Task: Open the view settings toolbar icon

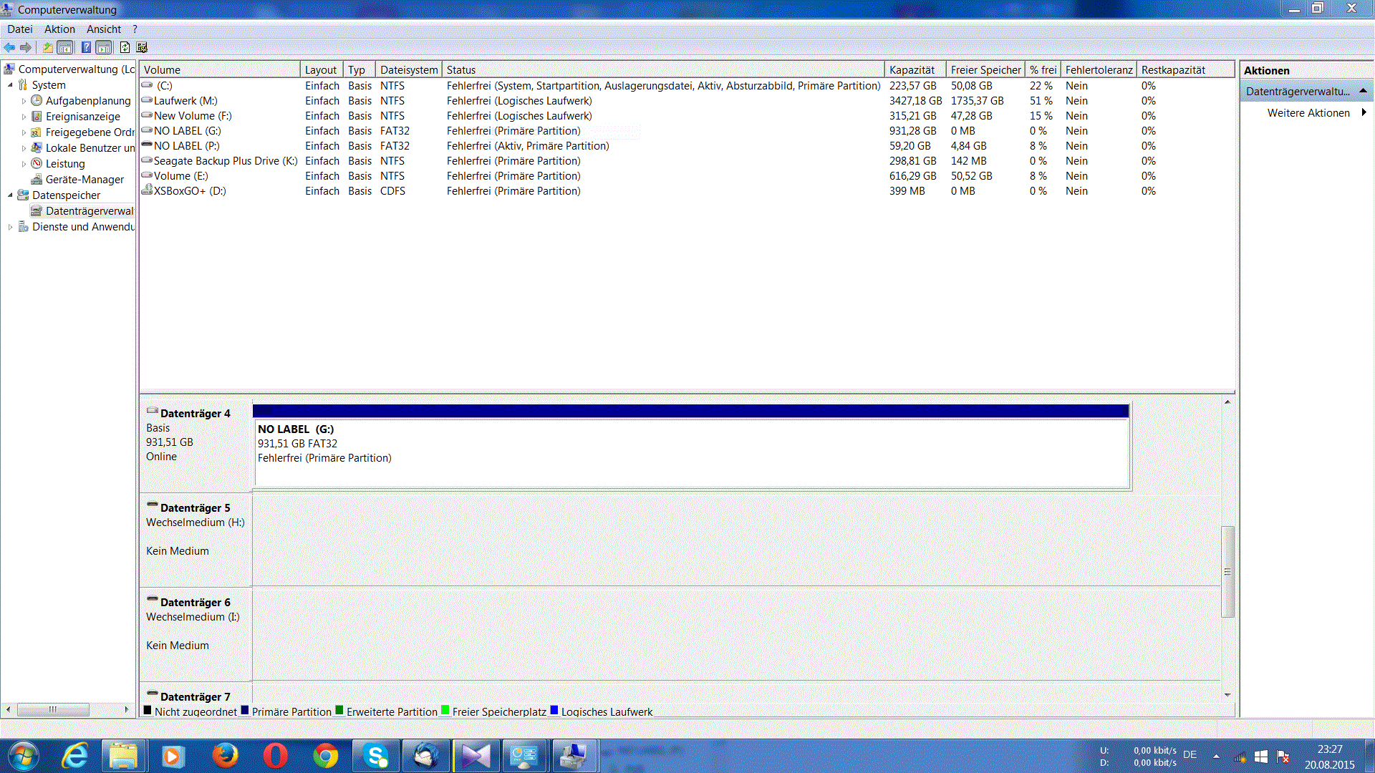Action: 142,47
